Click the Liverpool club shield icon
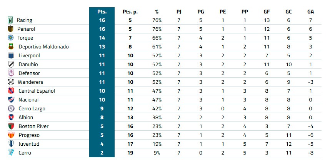The image size is (330, 163). coord(10,55)
